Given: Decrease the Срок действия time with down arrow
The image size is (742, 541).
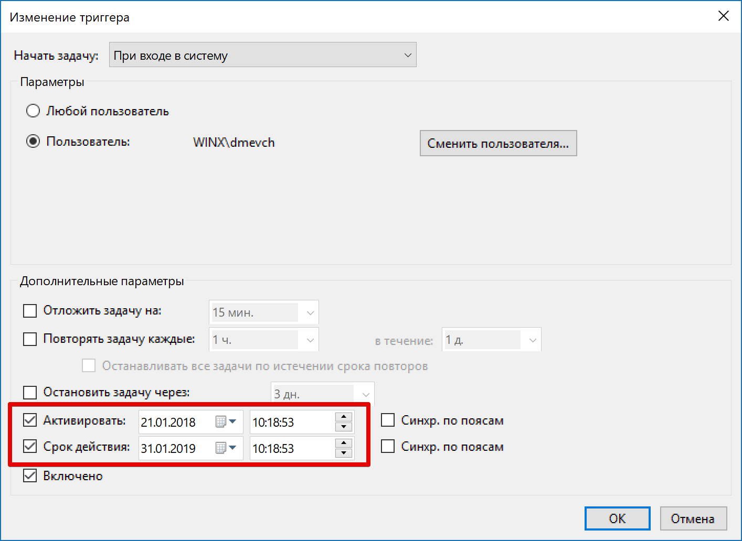Looking at the screenshot, I should 344,453.
